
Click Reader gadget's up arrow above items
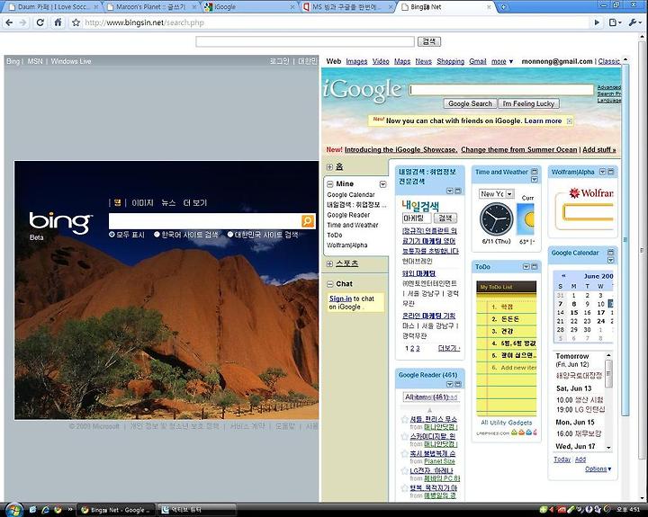[430, 410]
